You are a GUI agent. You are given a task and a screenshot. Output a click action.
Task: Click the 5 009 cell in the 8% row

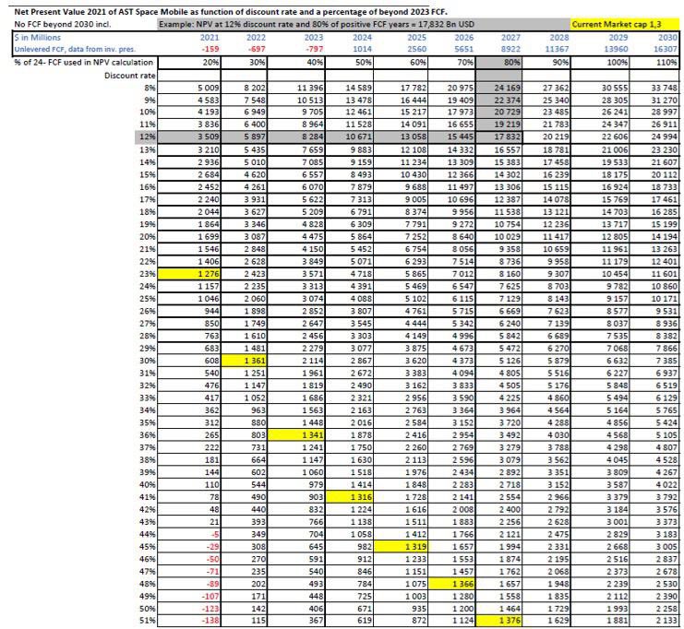pyautogui.click(x=189, y=88)
